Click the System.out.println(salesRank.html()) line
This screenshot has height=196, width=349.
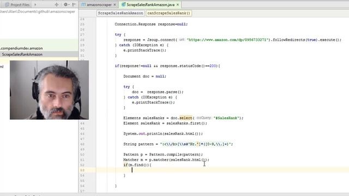(163, 133)
